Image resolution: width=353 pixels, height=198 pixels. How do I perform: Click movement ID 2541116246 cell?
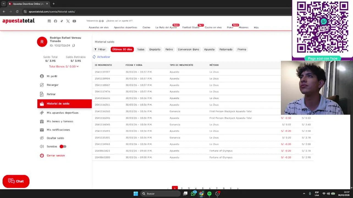pyautogui.click(x=102, y=118)
